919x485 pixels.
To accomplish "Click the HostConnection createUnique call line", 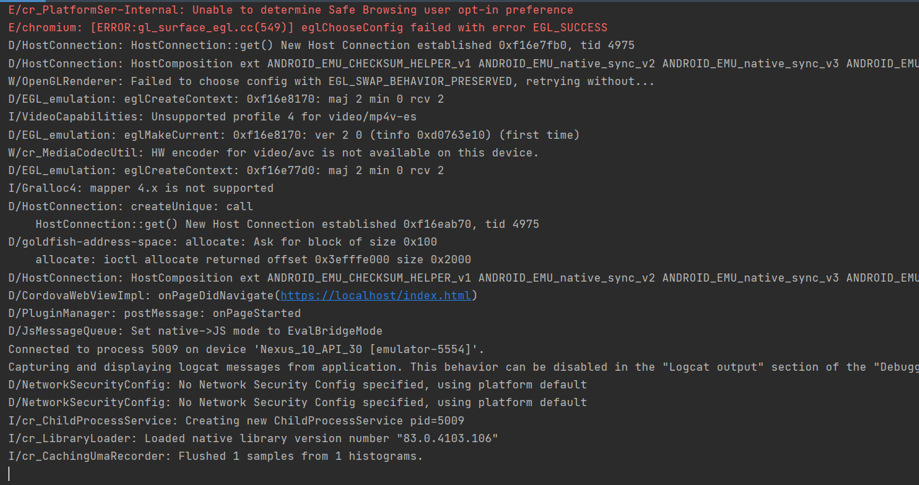I will coord(131,206).
